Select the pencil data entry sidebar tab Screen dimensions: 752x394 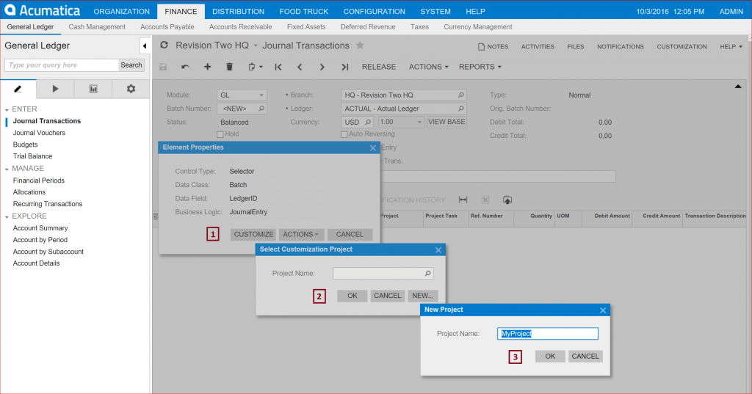tap(18, 89)
